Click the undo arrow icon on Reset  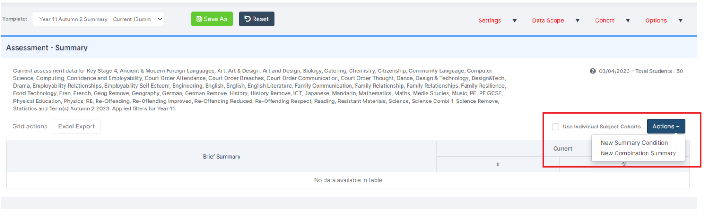[x=248, y=19]
